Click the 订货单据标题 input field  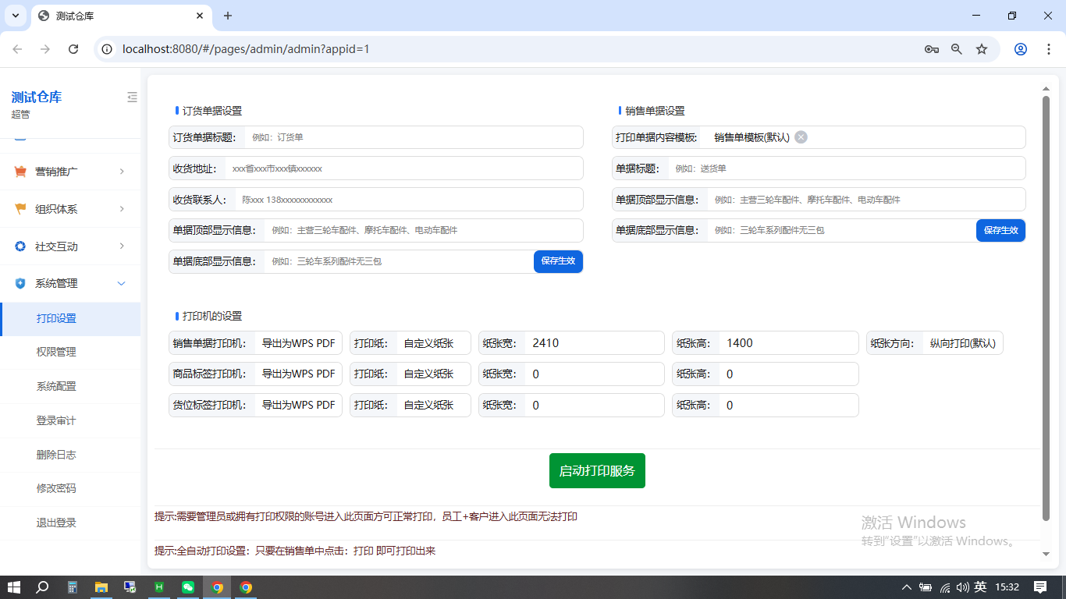pos(414,137)
